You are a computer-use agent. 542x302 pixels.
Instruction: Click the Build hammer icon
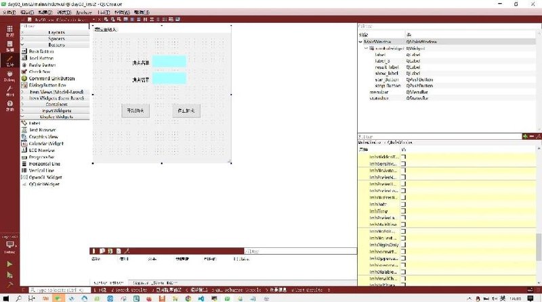(9, 284)
